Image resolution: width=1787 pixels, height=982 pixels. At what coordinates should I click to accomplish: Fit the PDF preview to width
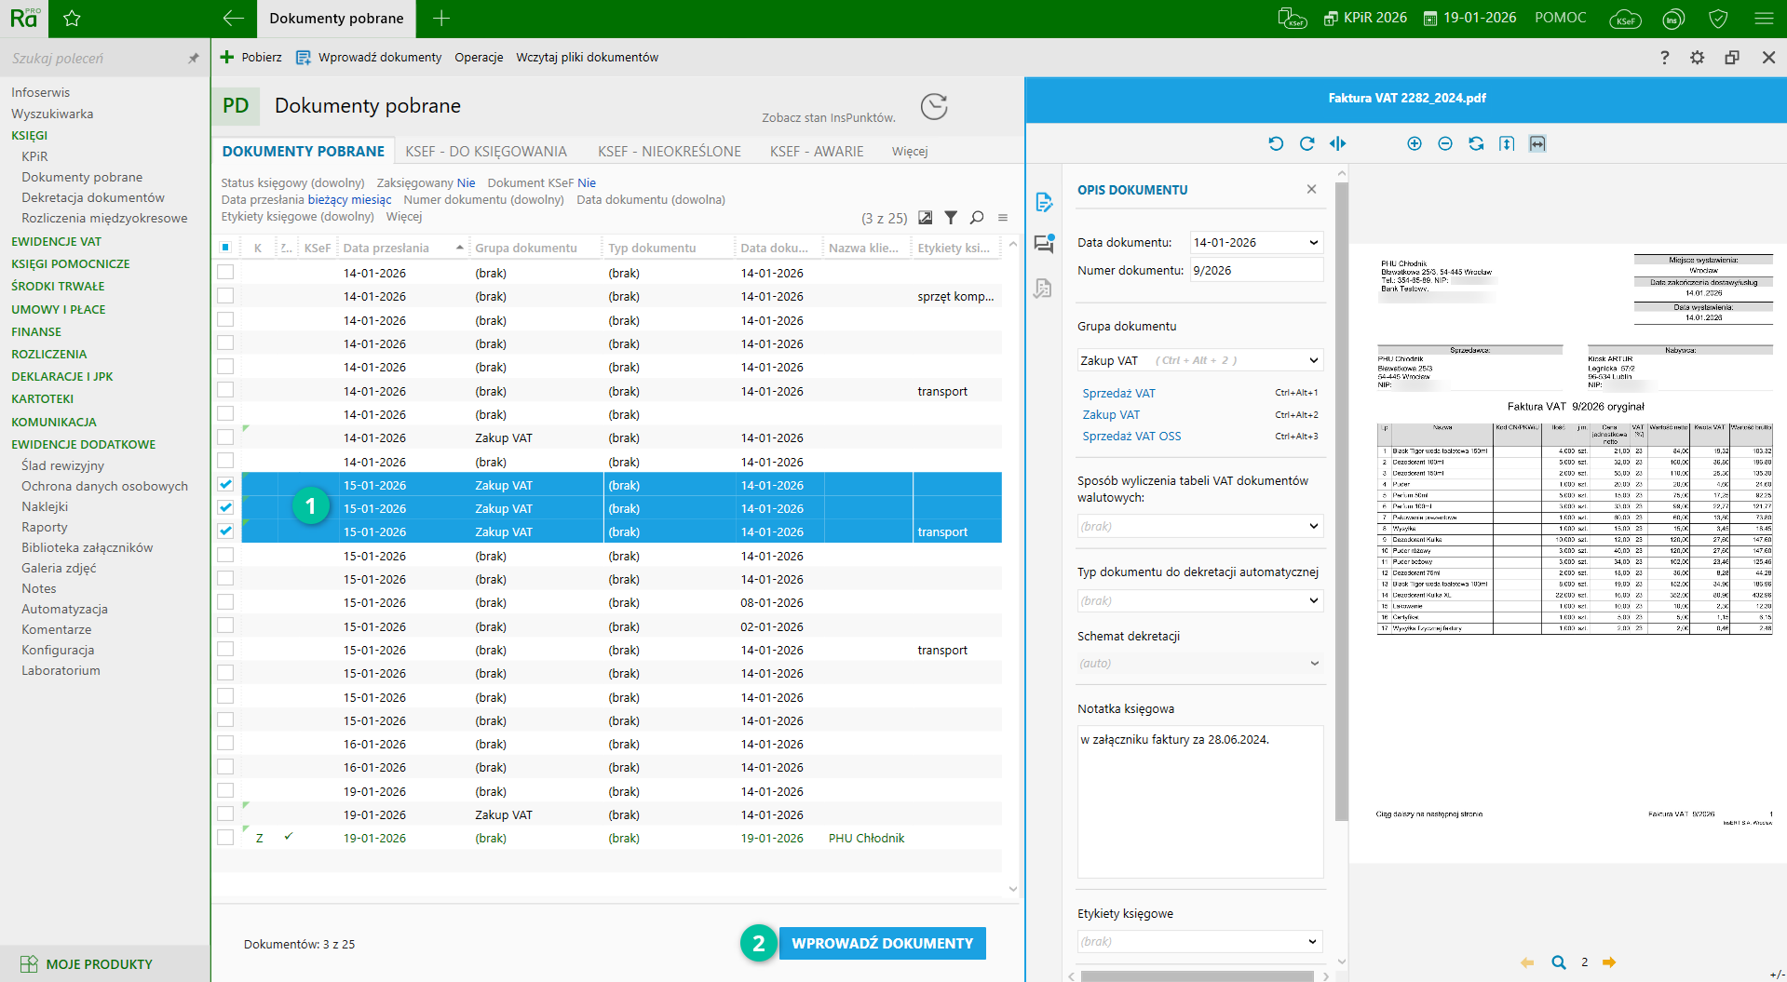point(1537,143)
